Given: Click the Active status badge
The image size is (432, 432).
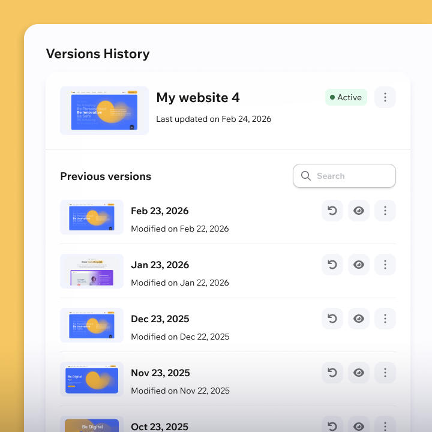Looking at the screenshot, I should (x=346, y=97).
